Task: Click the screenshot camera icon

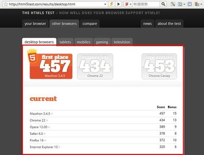Action: coord(180,4)
